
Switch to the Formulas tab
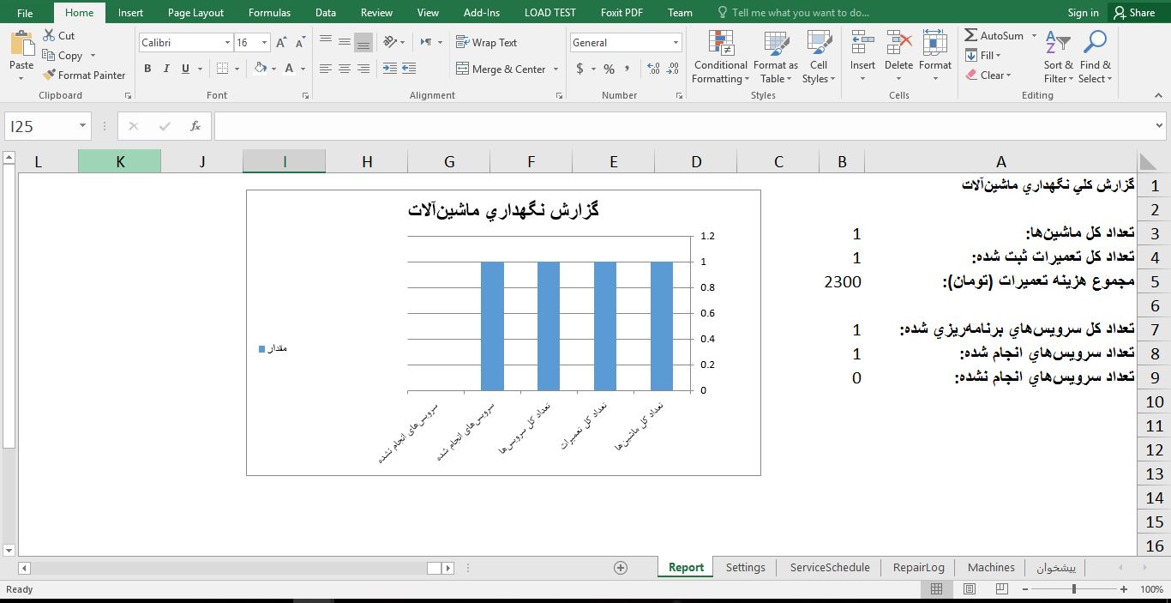269,13
